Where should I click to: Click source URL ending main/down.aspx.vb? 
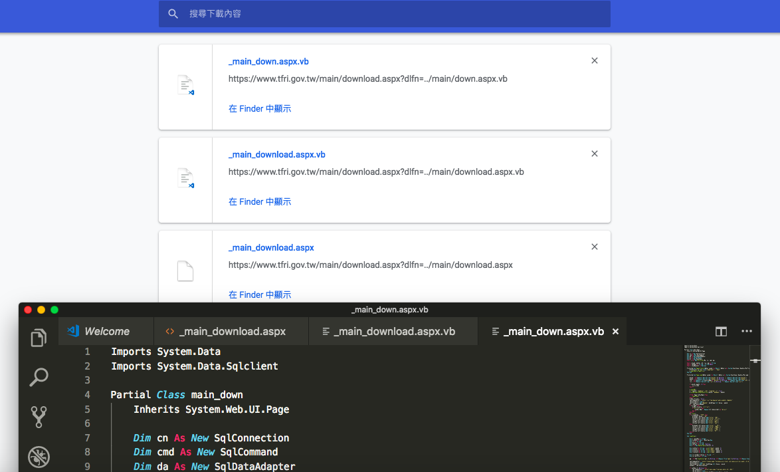tap(367, 78)
